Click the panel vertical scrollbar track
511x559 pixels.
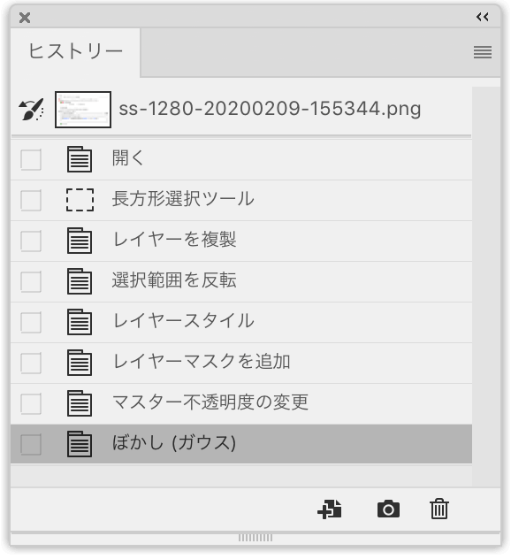coord(486,287)
